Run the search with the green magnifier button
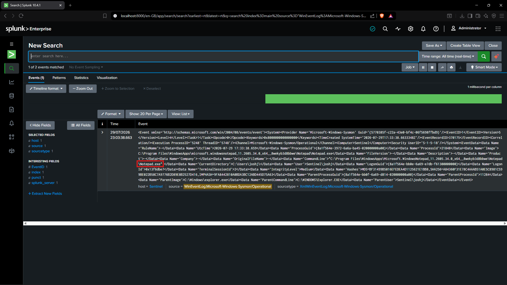 (x=484, y=56)
